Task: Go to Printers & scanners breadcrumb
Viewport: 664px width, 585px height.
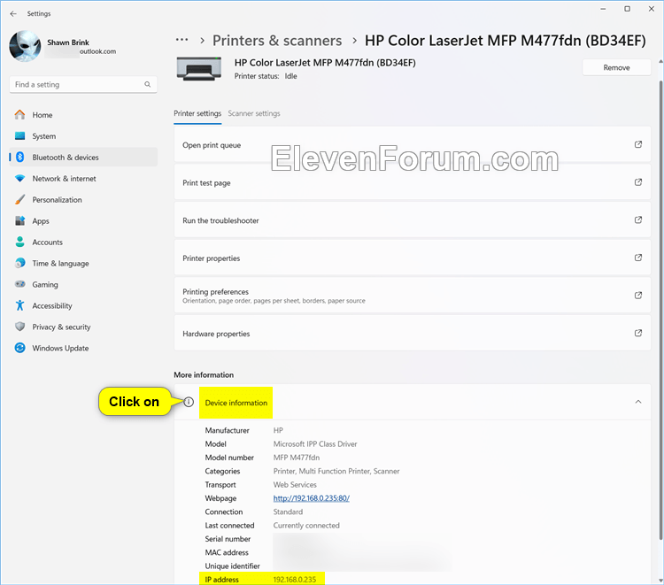Action: [277, 41]
